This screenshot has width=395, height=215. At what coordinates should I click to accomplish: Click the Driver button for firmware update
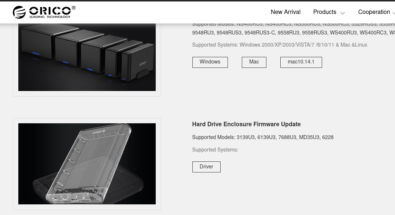point(206,167)
